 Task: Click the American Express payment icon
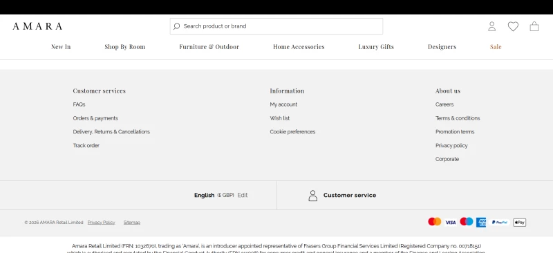(481, 223)
